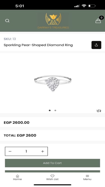Click the Home house icon
Screen dimensions: 105x187
(17, 176)
